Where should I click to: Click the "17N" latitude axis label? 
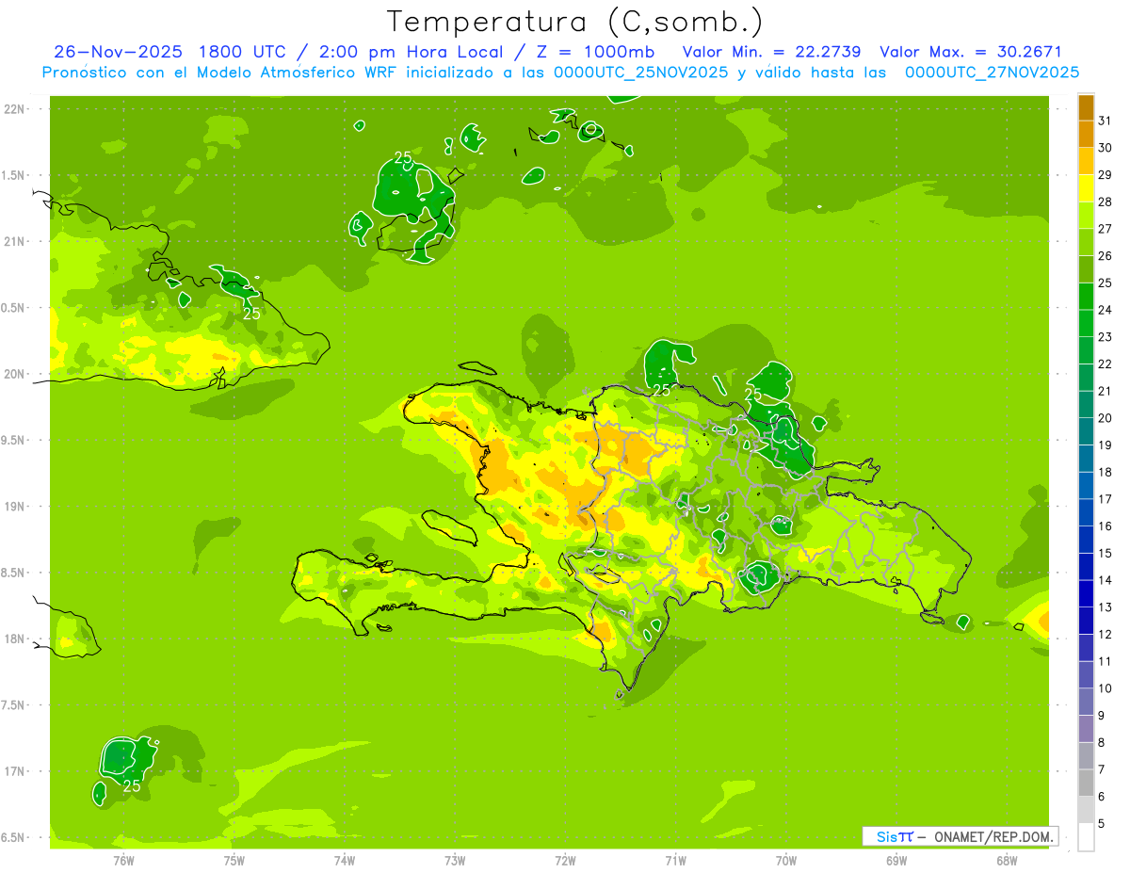(x=14, y=771)
